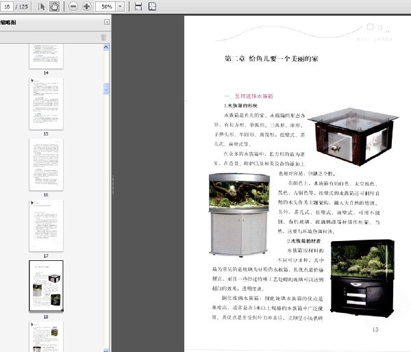Zoom out with the minus button
Viewport: 411px width, 352px height.
[x=73, y=7]
